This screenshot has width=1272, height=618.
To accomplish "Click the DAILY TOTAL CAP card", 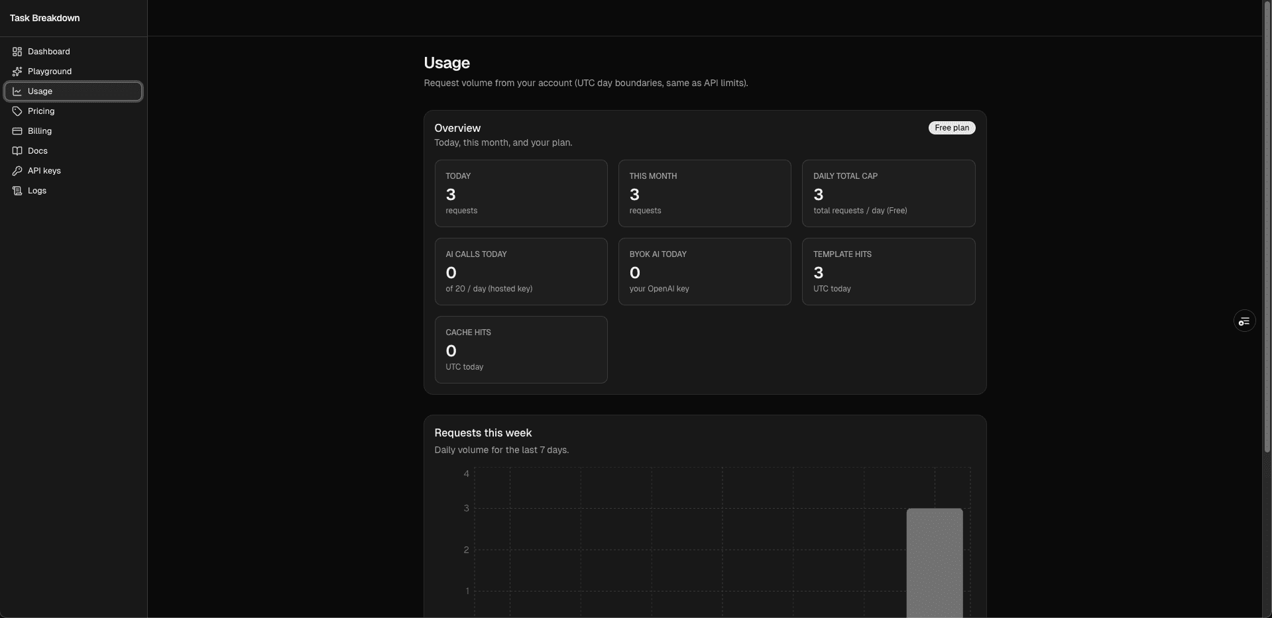I will pyautogui.click(x=889, y=193).
